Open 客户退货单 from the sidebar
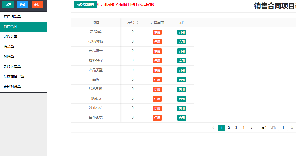The width and height of the screenshot is (296, 156). (24, 17)
